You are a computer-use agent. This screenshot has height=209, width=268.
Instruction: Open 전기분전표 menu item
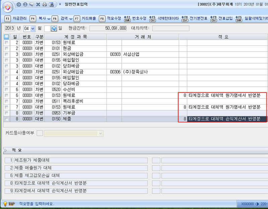coord(198,18)
